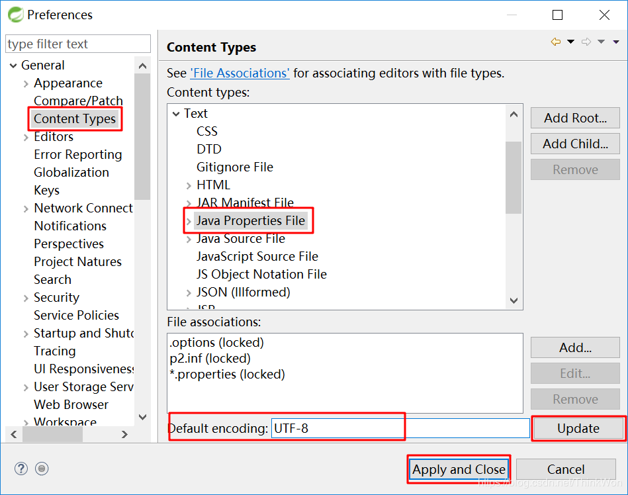
Task: Select JS Object Notation File type
Action: click(261, 275)
